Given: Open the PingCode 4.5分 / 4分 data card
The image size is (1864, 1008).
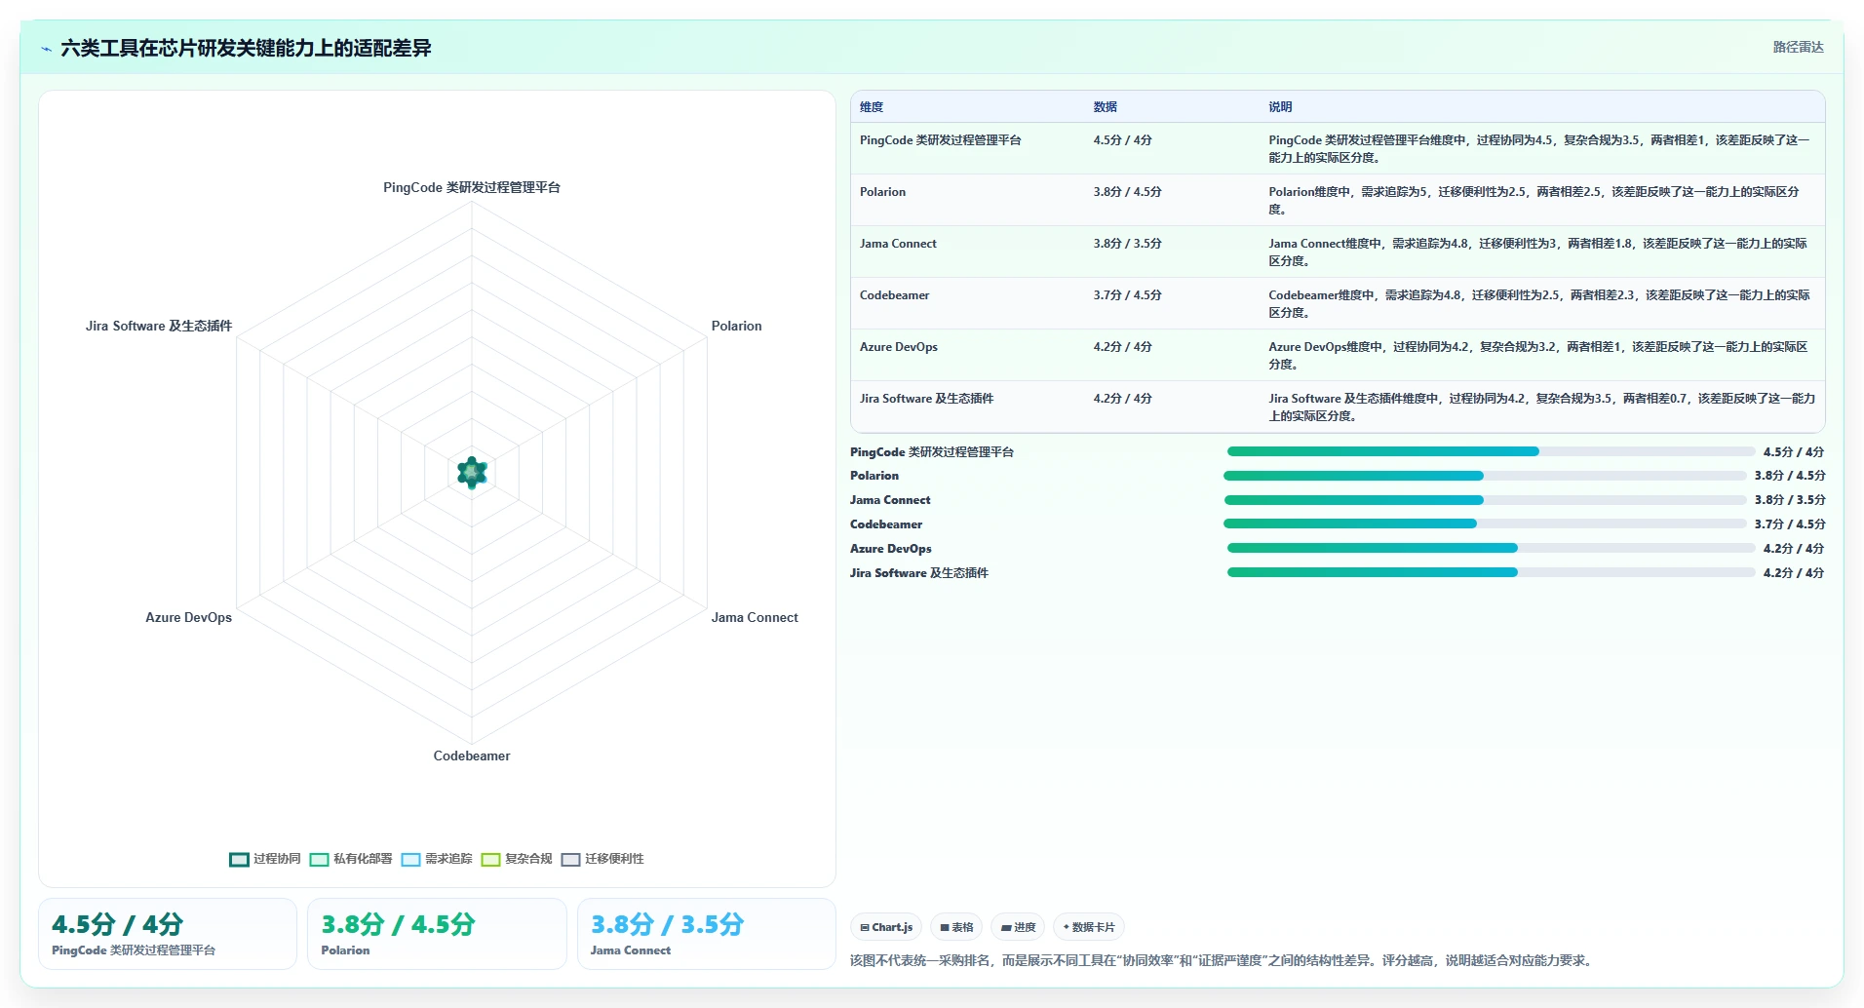Looking at the screenshot, I should click(168, 934).
